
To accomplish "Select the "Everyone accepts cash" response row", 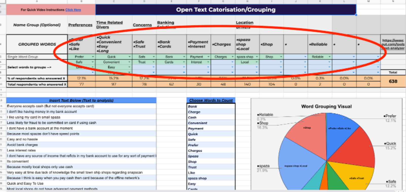I will (81, 106).
